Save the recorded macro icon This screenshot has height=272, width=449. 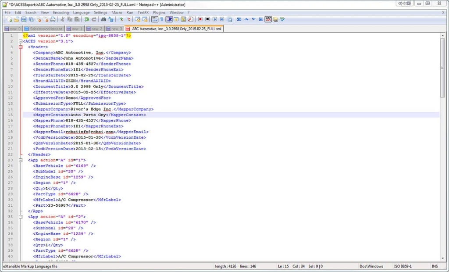[229, 19]
